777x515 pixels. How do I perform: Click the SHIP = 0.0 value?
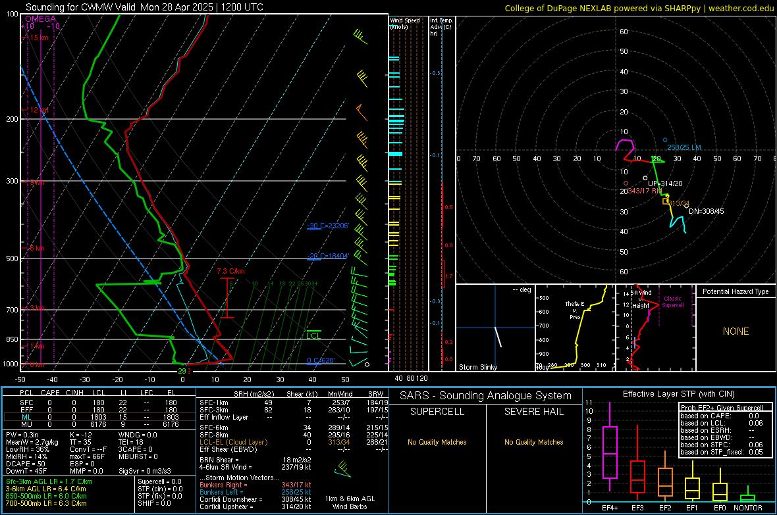point(154,503)
